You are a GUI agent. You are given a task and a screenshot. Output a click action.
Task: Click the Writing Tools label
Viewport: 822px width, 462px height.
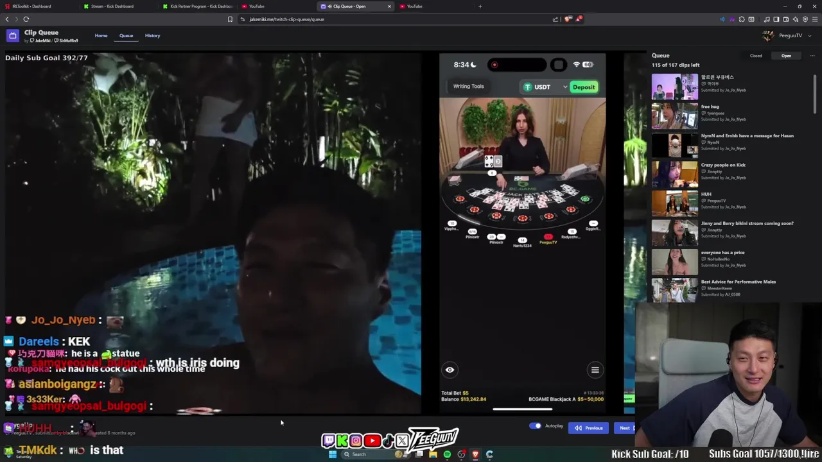[468, 86]
